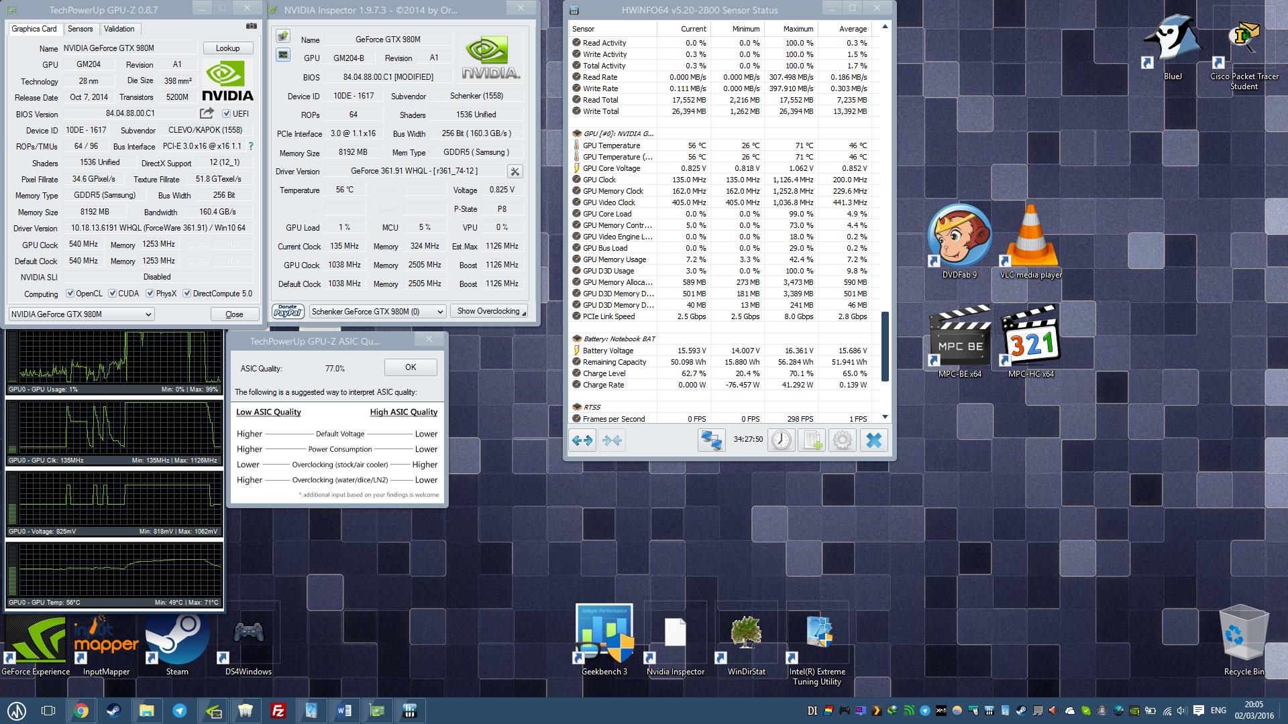The image size is (1288, 724).
Task: Open the Schenker GeForce GTX 980M dropdown
Action: tap(378, 311)
